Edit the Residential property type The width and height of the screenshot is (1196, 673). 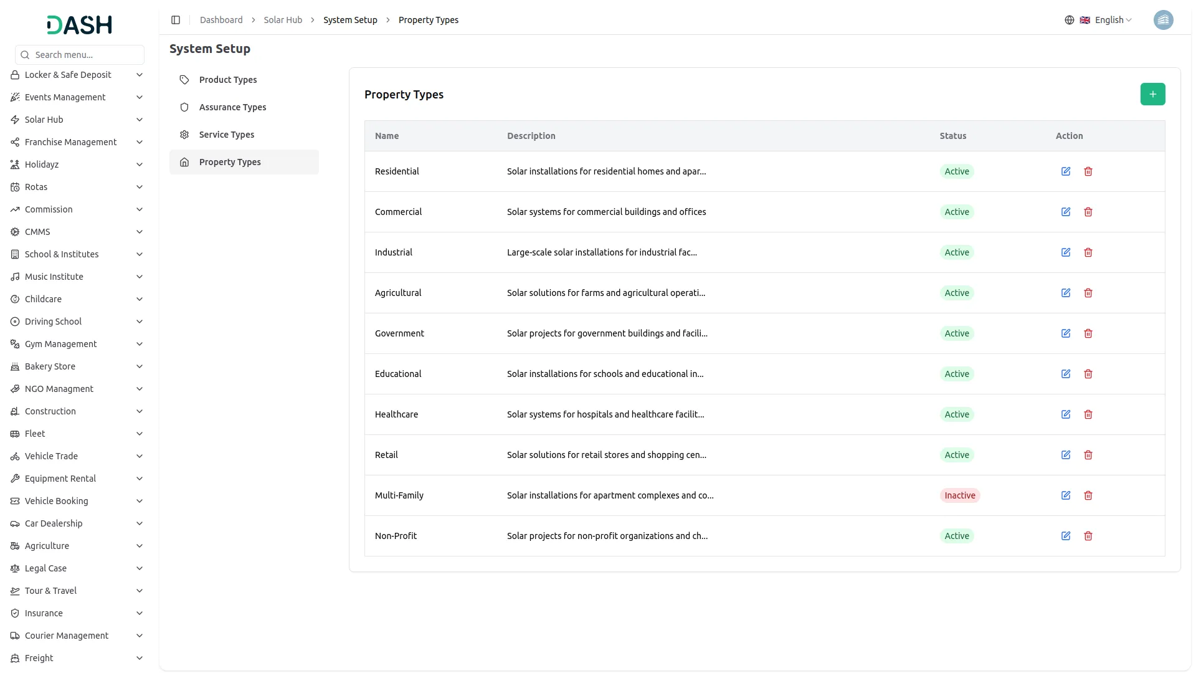tap(1066, 171)
